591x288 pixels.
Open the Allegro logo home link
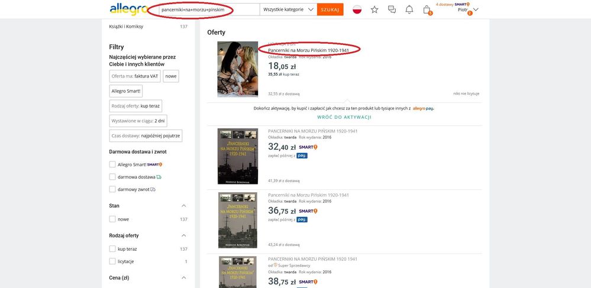[x=128, y=9]
